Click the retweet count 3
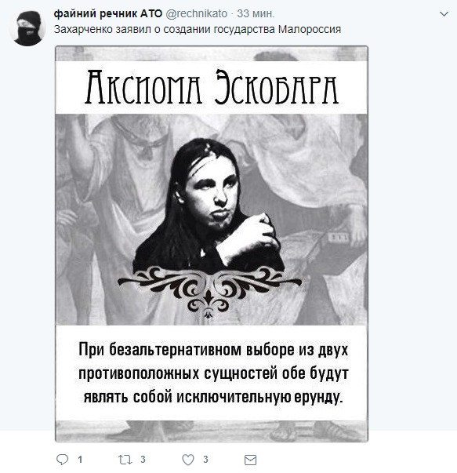This screenshot has width=457, height=473. pyautogui.click(x=143, y=460)
